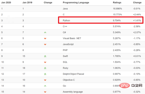Click the red down arrow beside Objective-C

(45, 80)
